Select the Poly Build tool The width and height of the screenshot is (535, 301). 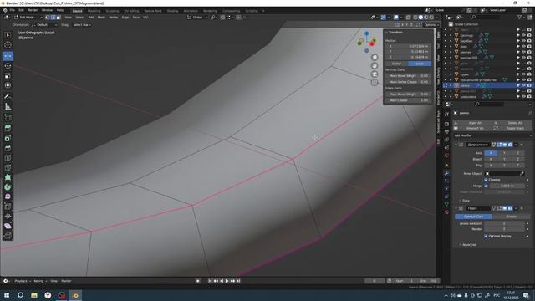8,177
